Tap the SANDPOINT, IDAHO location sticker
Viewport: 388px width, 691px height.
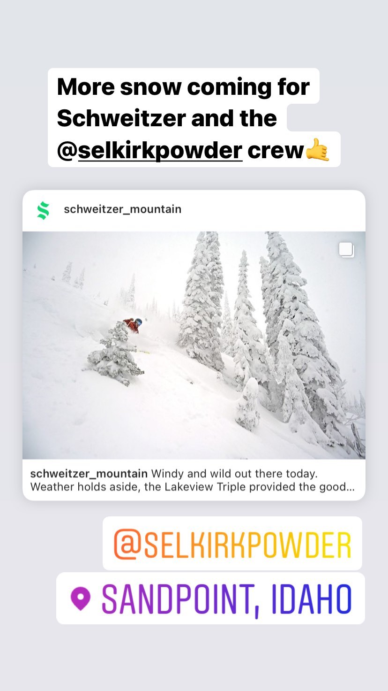210,599
